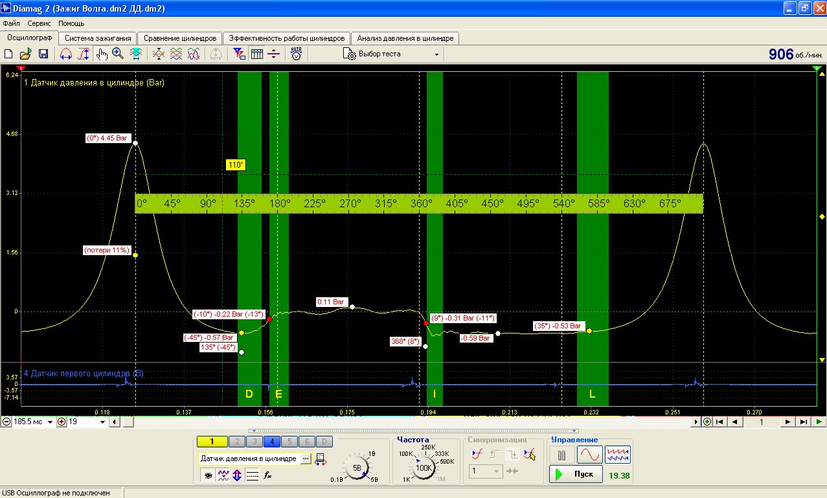Viewport: 827px width, 498px height.
Task: Open the ellipsis sensor selector button
Action: [x=306, y=458]
